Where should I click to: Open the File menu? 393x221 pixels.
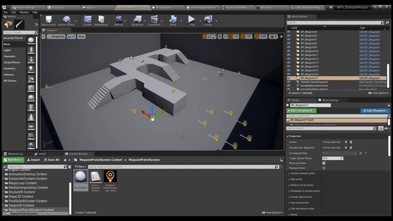click(x=6, y=12)
